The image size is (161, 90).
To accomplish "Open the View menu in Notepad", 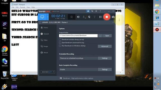I will (x=28, y=7).
